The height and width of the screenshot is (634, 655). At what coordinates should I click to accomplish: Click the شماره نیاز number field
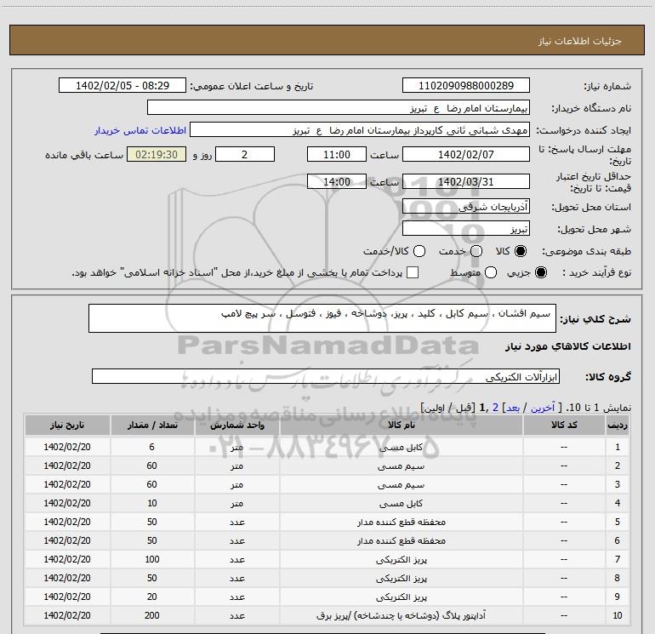tap(466, 85)
